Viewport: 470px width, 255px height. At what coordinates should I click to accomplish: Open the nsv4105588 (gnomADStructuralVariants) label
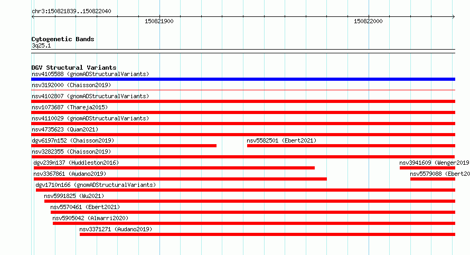(90, 74)
